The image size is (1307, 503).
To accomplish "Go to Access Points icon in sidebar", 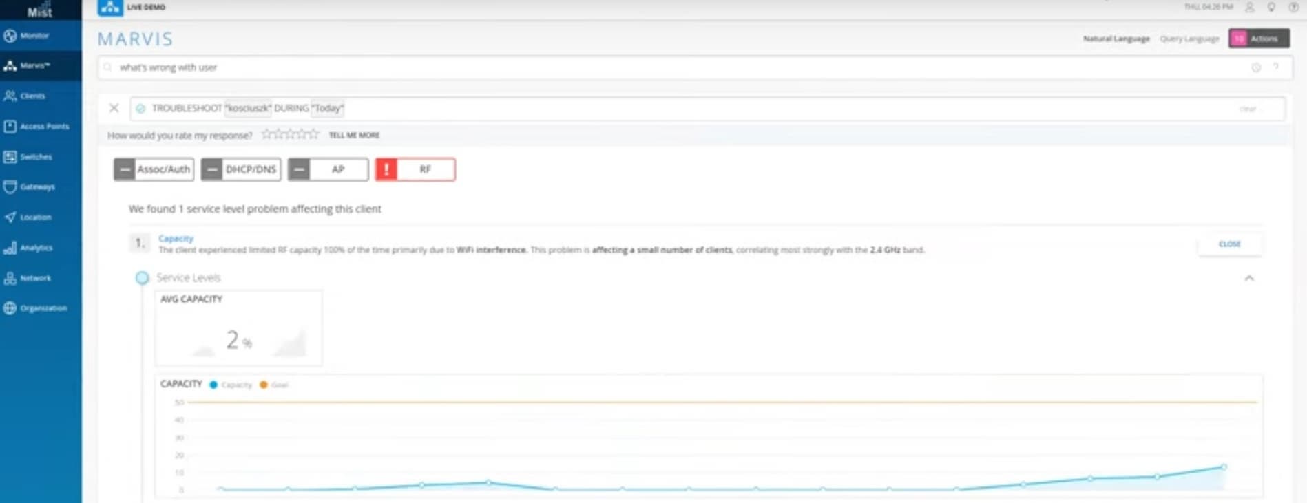I will click(10, 127).
